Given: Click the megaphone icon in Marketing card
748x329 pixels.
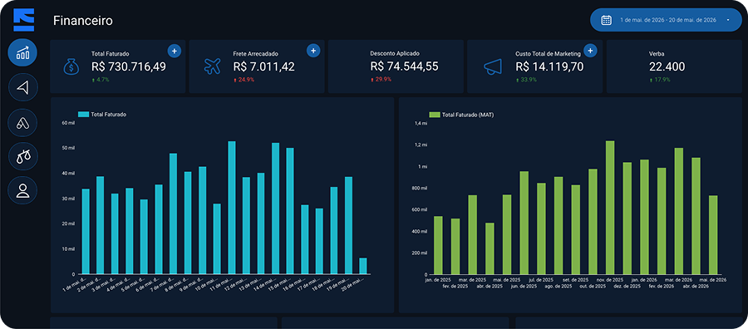Looking at the screenshot, I should click(x=493, y=66).
